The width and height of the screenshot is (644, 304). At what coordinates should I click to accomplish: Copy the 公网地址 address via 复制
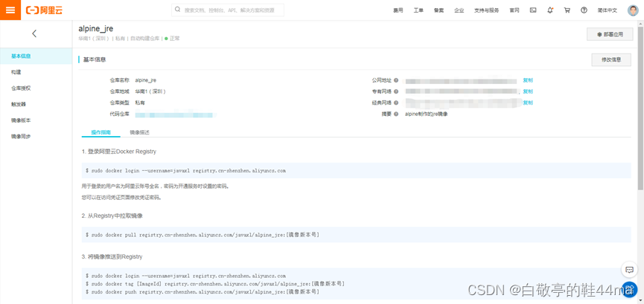[528, 80]
